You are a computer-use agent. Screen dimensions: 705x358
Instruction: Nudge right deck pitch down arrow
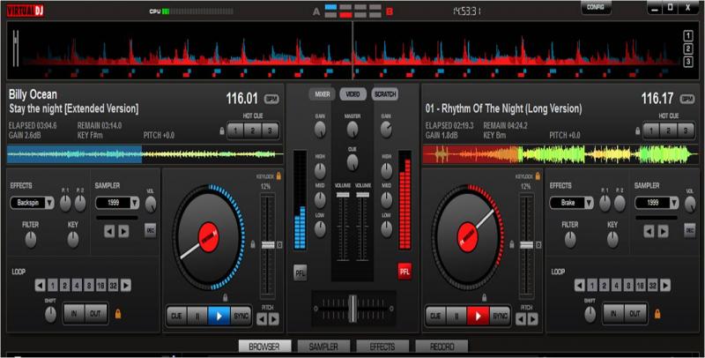click(x=521, y=319)
